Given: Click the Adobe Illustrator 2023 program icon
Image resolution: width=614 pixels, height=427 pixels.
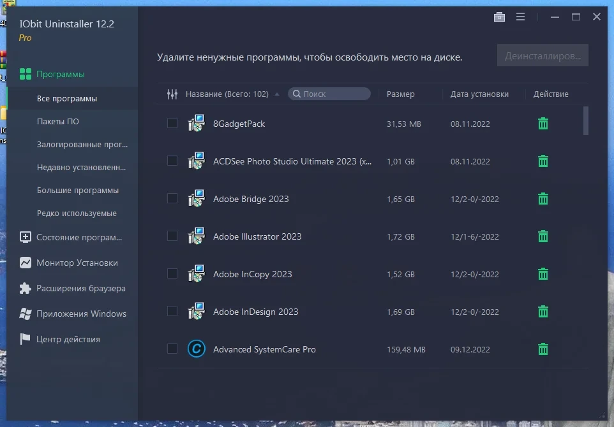Looking at the screenshot, I should pyautogui.click(x=196, y=236).
